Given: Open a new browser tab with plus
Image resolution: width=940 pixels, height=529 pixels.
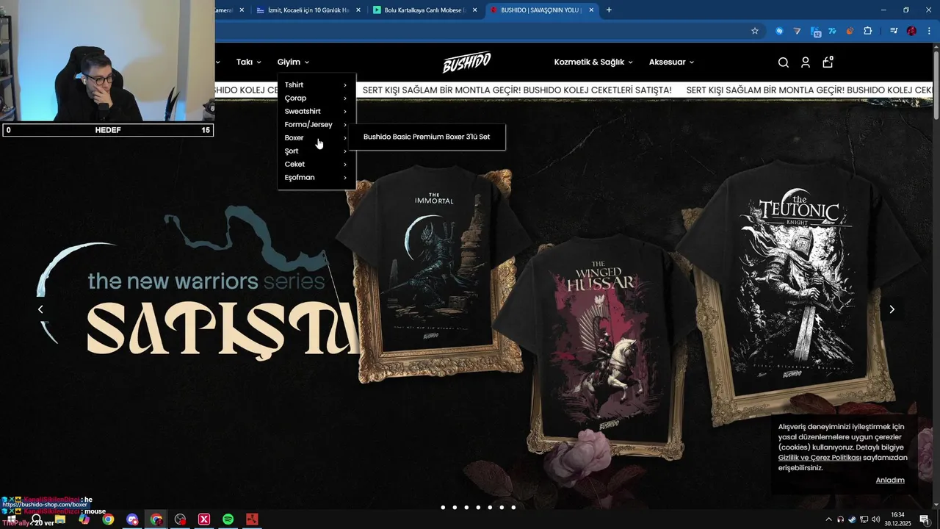Looking at the screenshot, I should click(609, 10).
